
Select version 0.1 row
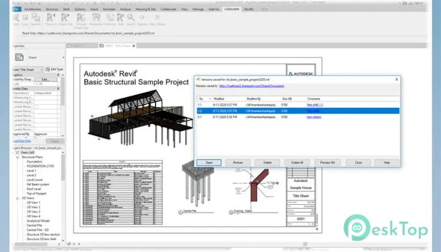298,117
